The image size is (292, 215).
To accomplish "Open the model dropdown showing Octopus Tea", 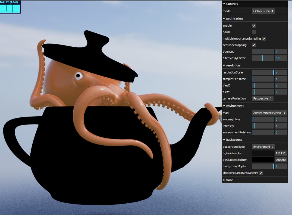I will [x=263, y=11].
